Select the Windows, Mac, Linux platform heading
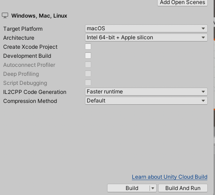Screen dimensions: 215x195 click(x=39, y=16)
